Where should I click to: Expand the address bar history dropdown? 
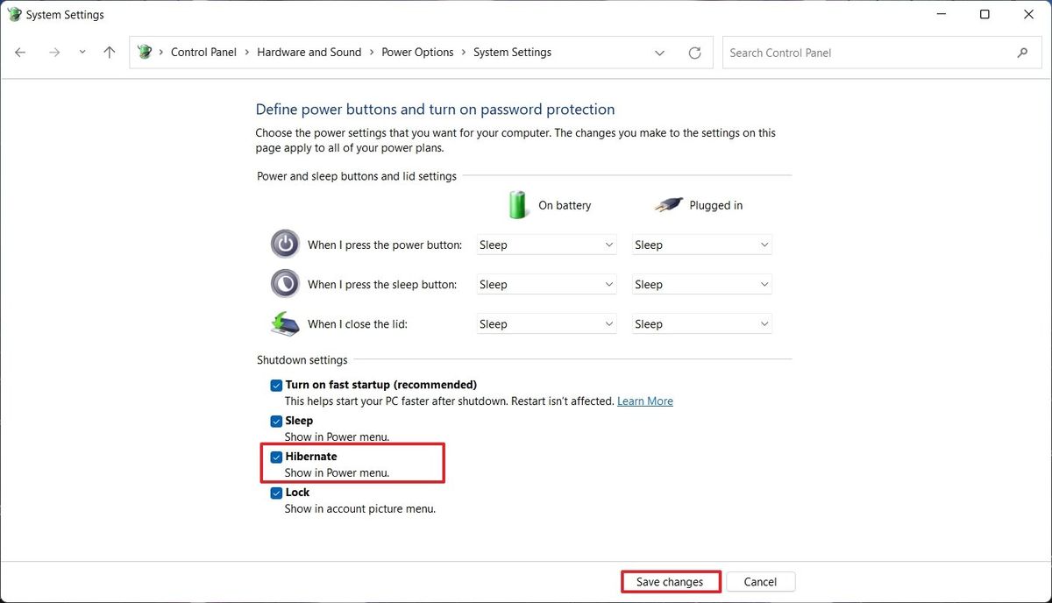pyautogui.click(x=659, y=53)
